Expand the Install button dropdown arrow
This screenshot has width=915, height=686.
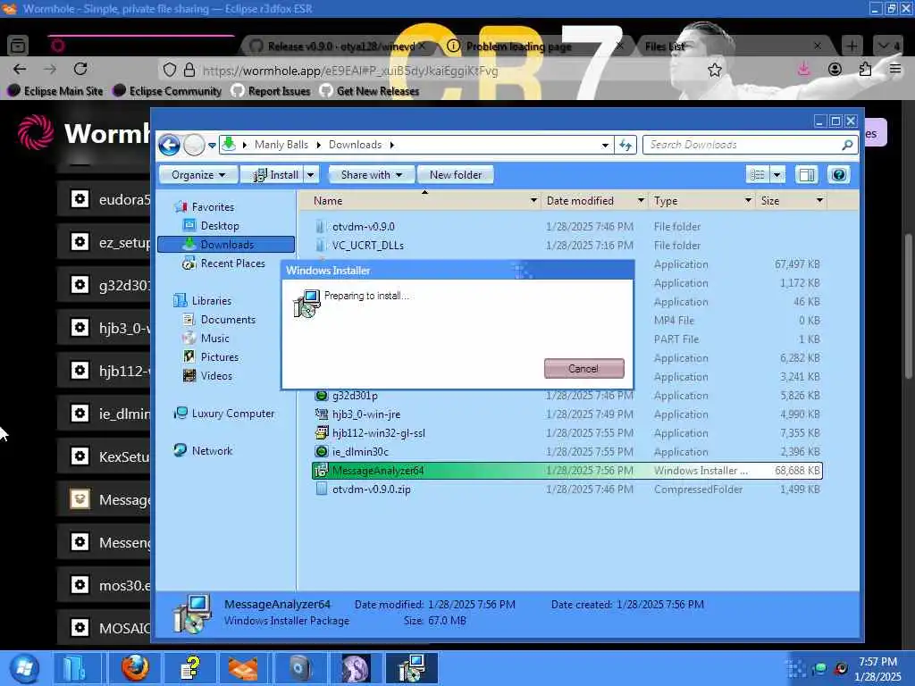pos(311,175)
